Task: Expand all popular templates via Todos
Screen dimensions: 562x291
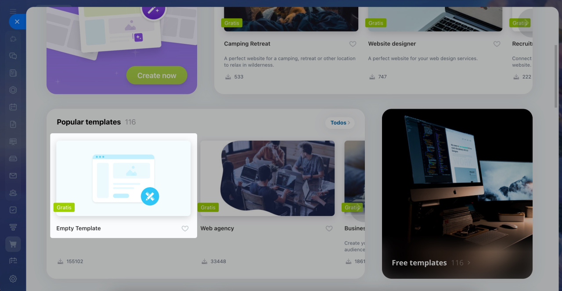Action: tap(340, 123)
